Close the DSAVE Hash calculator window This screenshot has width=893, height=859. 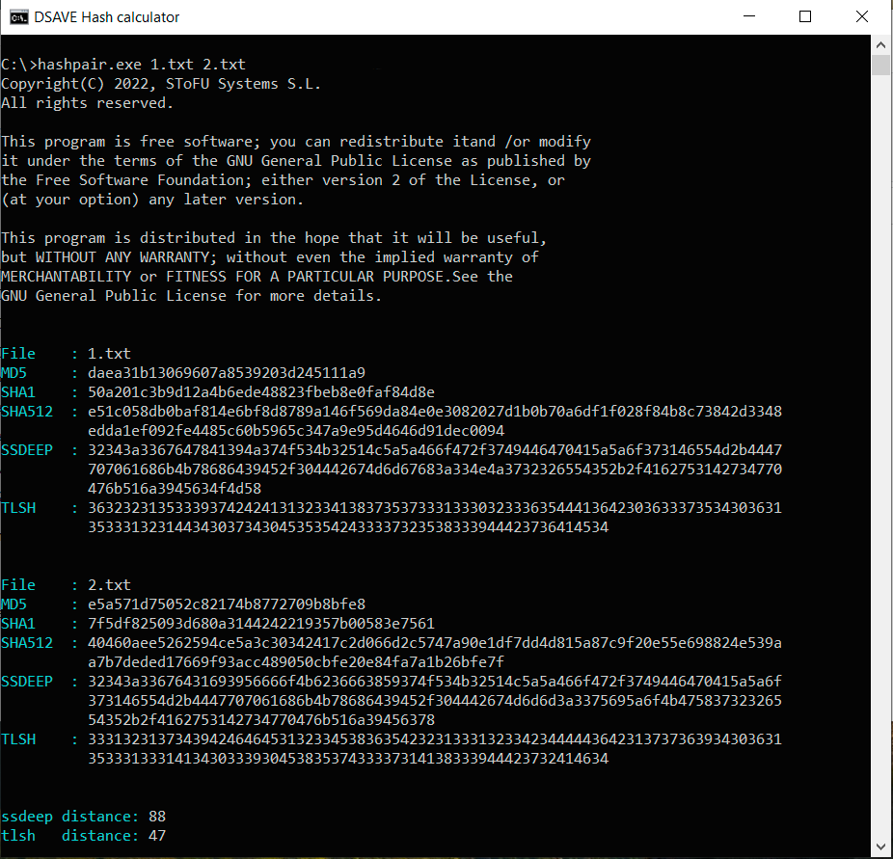(863, 16)
